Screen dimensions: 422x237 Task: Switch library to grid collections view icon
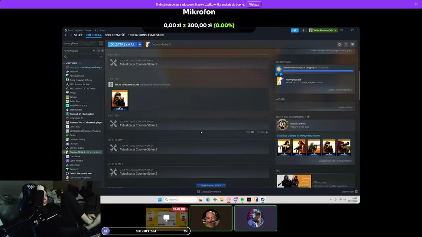pos(101,43)
